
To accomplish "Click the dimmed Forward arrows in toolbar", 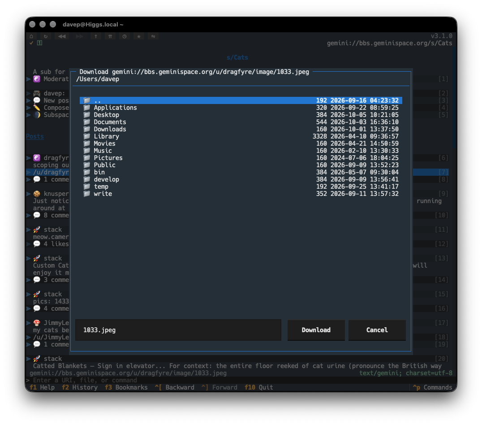I will (x=80, y=36).
